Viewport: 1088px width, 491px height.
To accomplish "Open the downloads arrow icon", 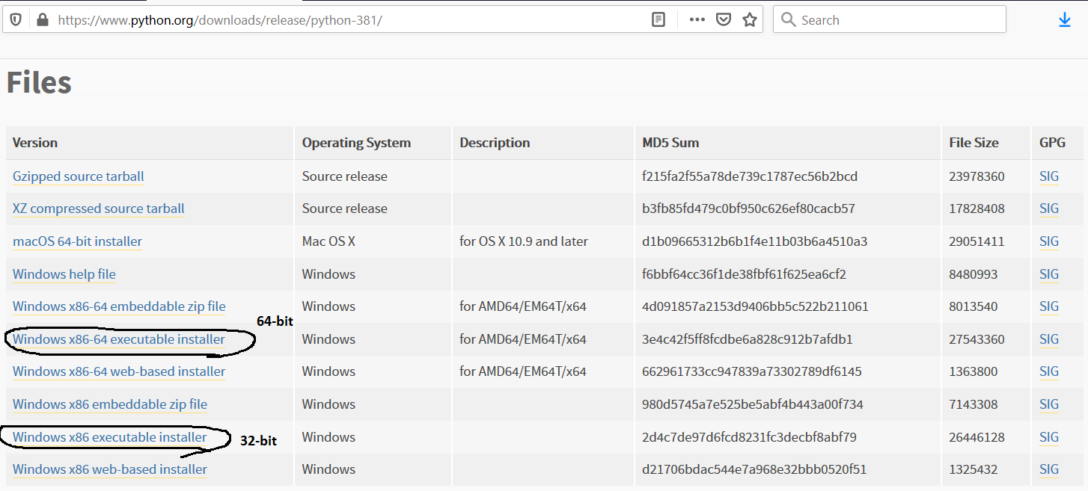I will coord(1065,20).
